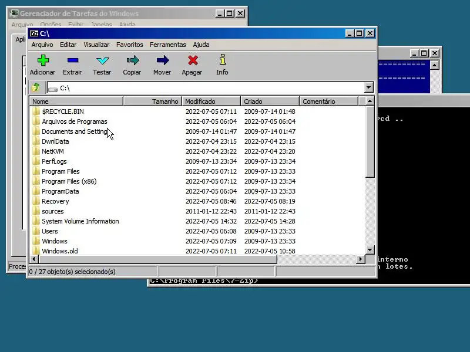470x352 pixels.
Task: Select the Windows folder name
Action: [55, 241]
